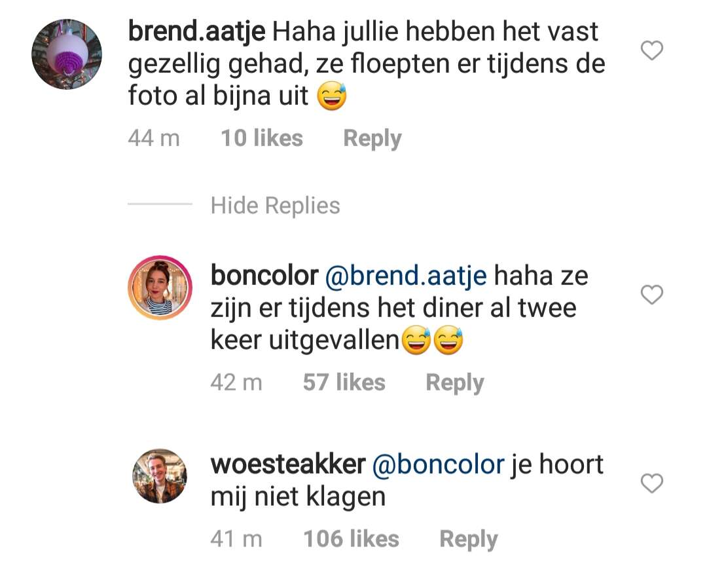Reply to woesteakker's comment

pyautogui.click(x=469, y=539)
